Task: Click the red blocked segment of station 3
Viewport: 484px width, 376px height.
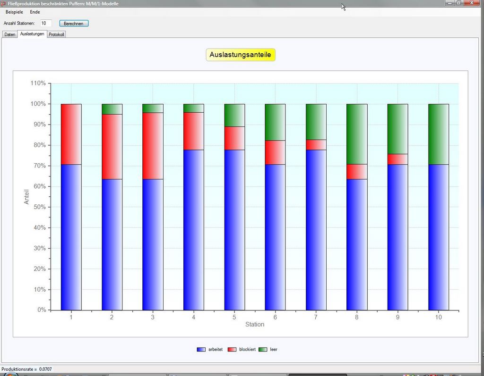Action: pyautogui.click(x=153, y=146)
